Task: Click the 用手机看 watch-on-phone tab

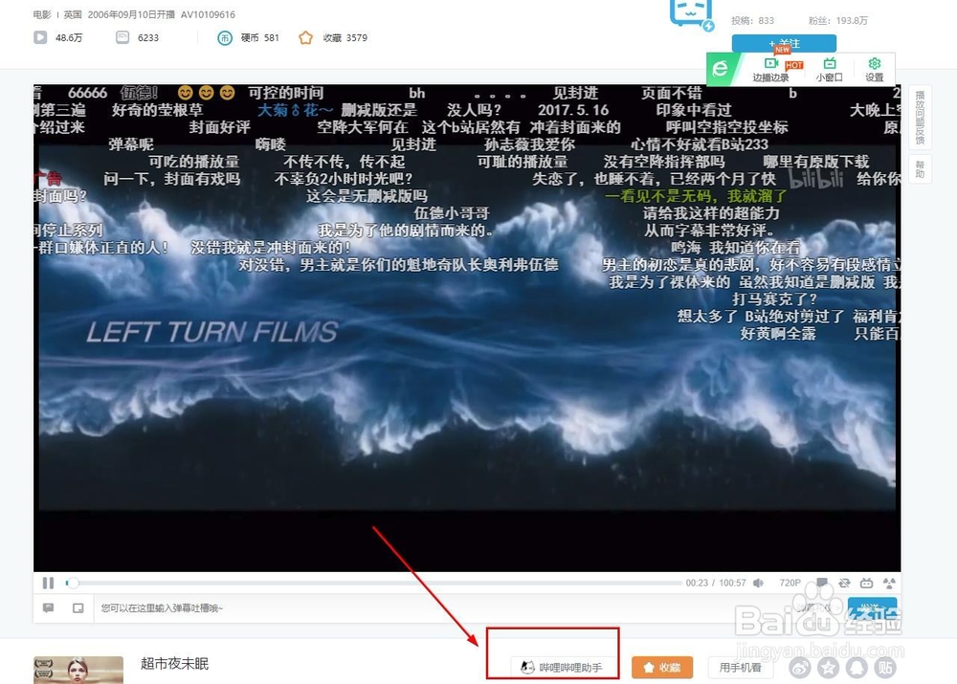Action: pyautogui.click(x=740, y=667)
